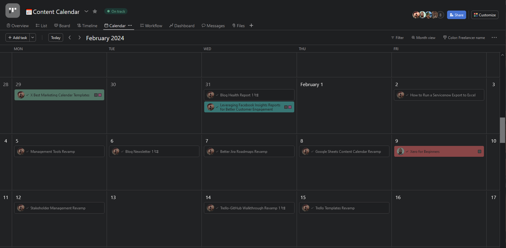The height and width of the screenshot is (248, 506).
Task: Click assignee avatar on Blog Health Report
Action: (x=211, y=95)
